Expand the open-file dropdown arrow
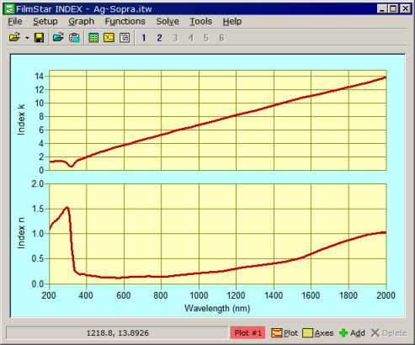This screenshot has width=415, height=345. pyautogui.click(x=27, y=38)
